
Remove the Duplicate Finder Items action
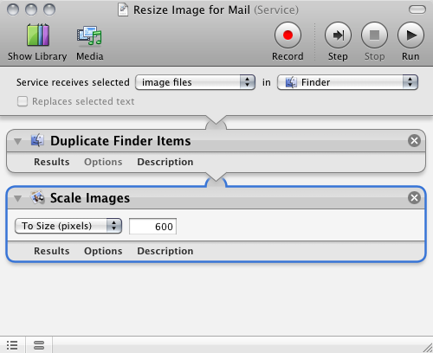(414, 141)
